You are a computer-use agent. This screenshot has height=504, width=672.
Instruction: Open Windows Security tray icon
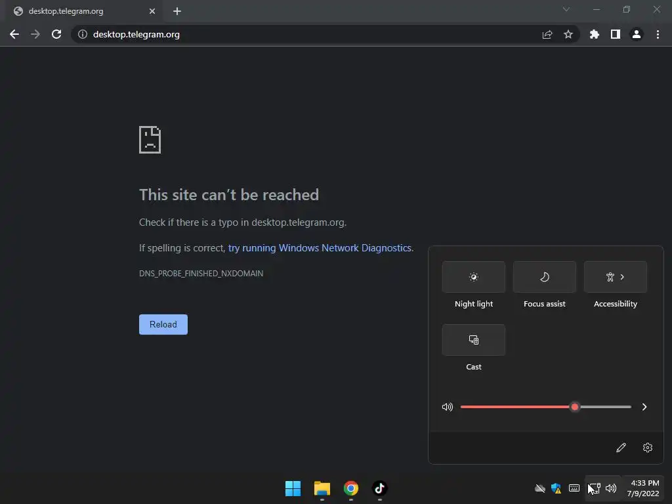coord(556,488)
